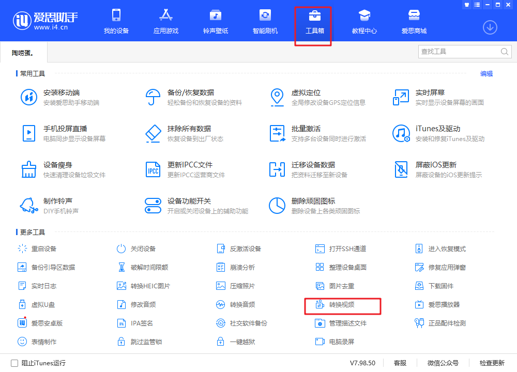Open 社交软件备份 tool
Viewport: 517px width, 372px height.
(x=241, y=323)
